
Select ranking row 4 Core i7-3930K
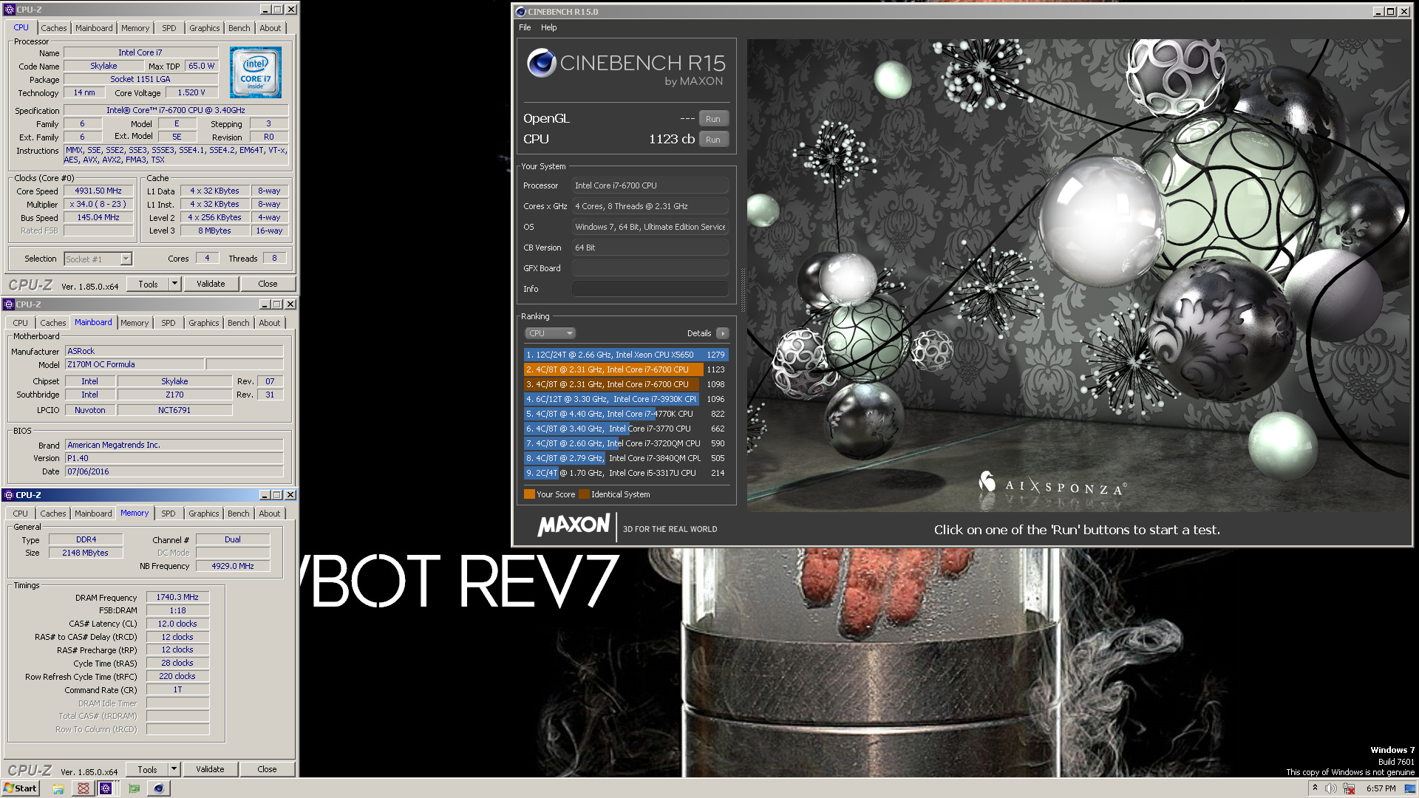click(626, 399)
